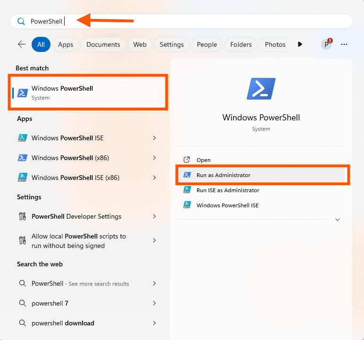This screenshot has height=340, width=364.
Task: Click the Windows PowerShell title in details pane
Action: pyautogui.click(x=261, y=118)
